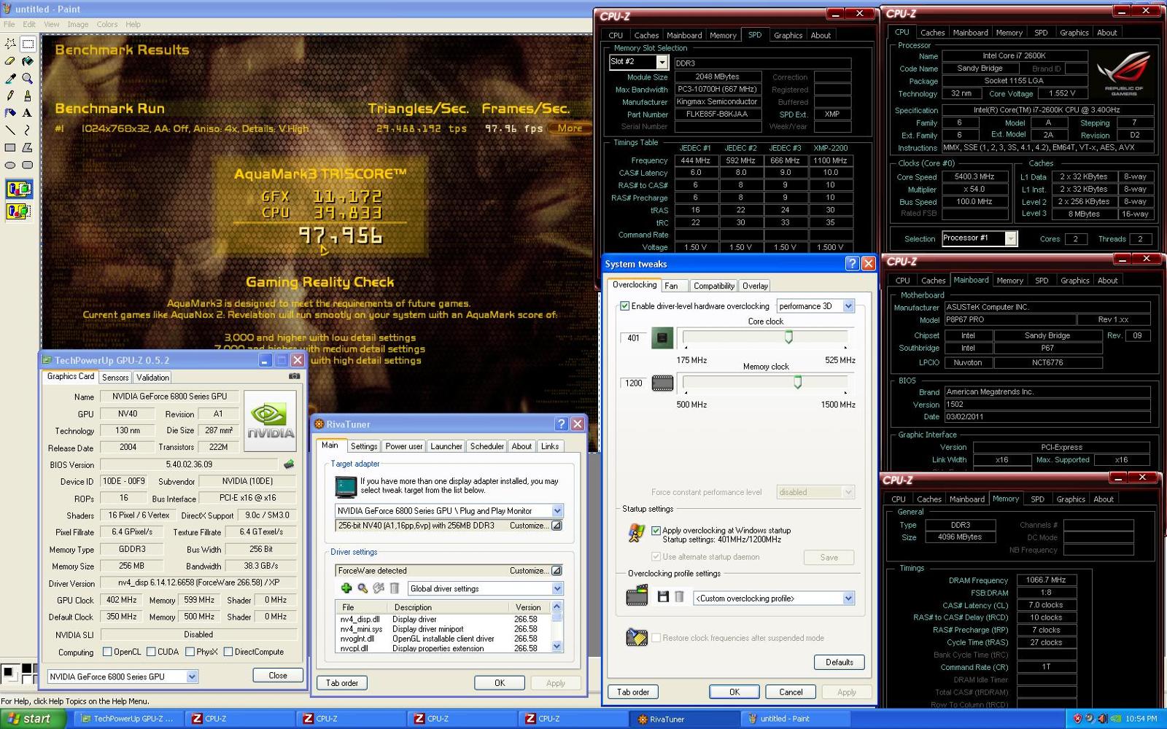Click the Windows Start button
Viewport: 1167px width, 729px height.
(x=34, y=719)
